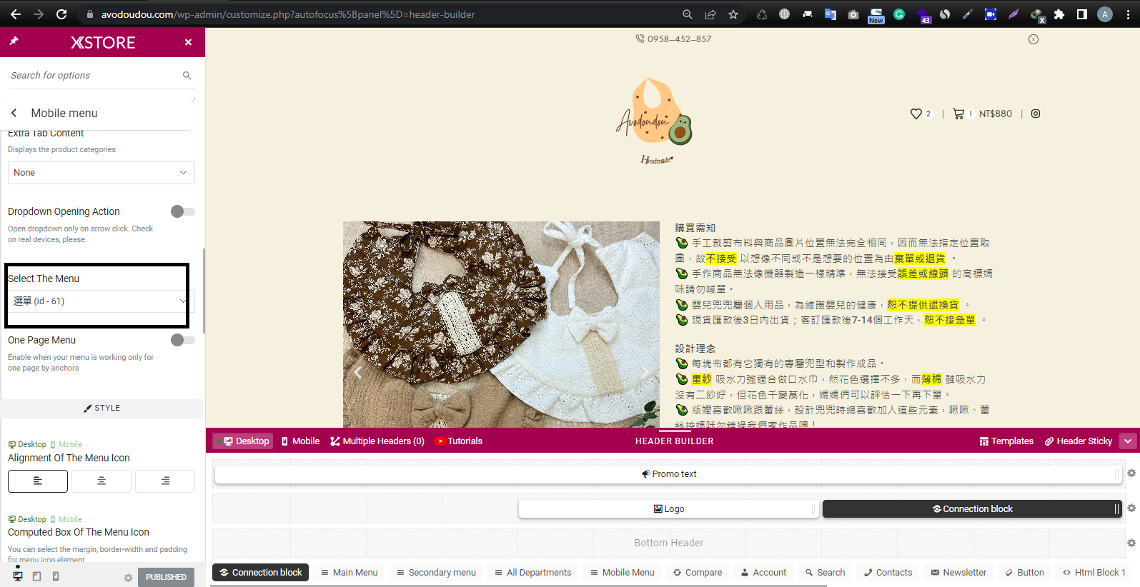Select the Logo element in the header builder
This screenshot has width=1140, height=587.
tap(668, 509)
